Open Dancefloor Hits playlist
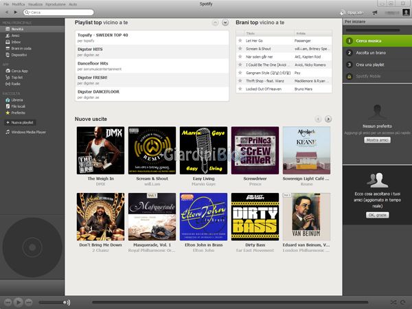This screenshot has height=309, width=412. pos(152,66)
